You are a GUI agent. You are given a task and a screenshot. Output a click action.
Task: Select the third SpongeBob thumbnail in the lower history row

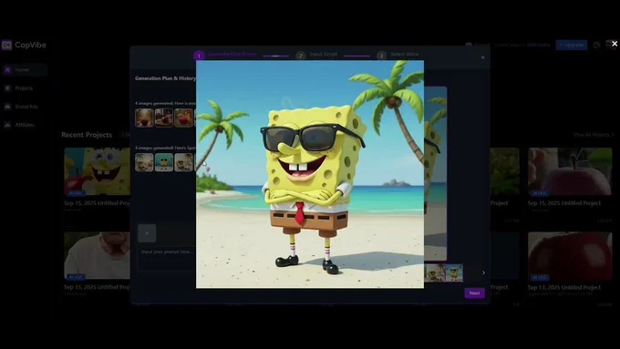tap(183, 162)
